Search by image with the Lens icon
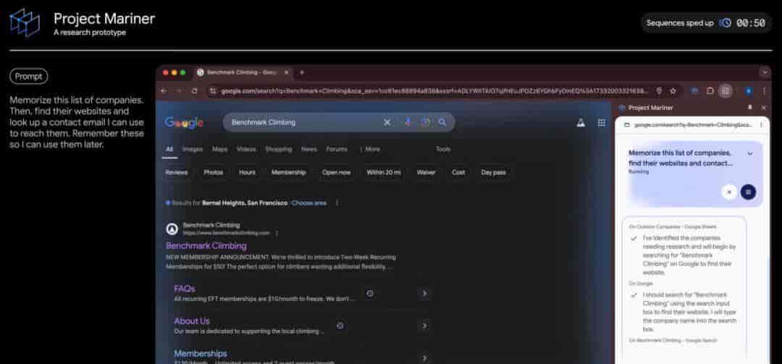 click(425, 122)
